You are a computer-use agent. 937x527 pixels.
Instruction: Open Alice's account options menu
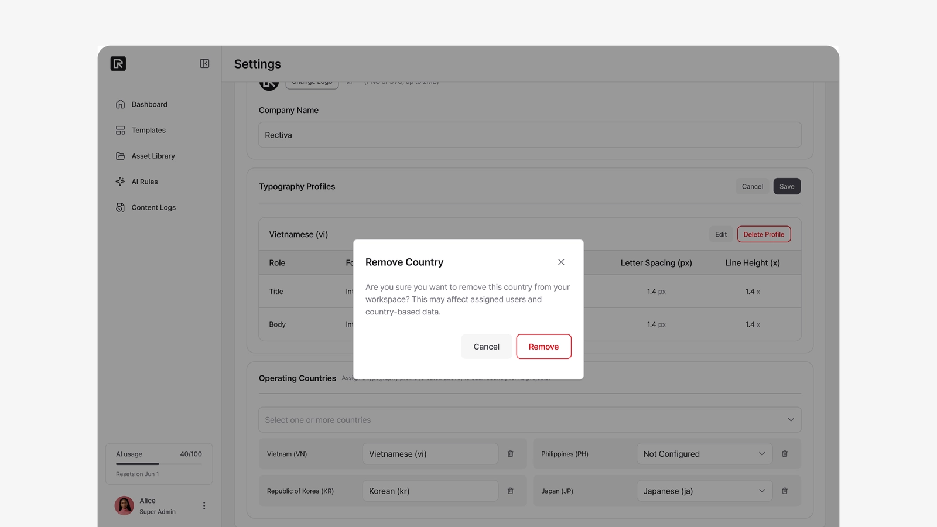tap(204, 506)
